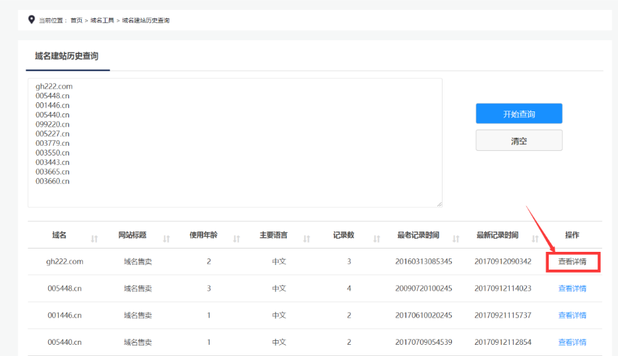Click newest record time 20170912114023

pos(503,288)
